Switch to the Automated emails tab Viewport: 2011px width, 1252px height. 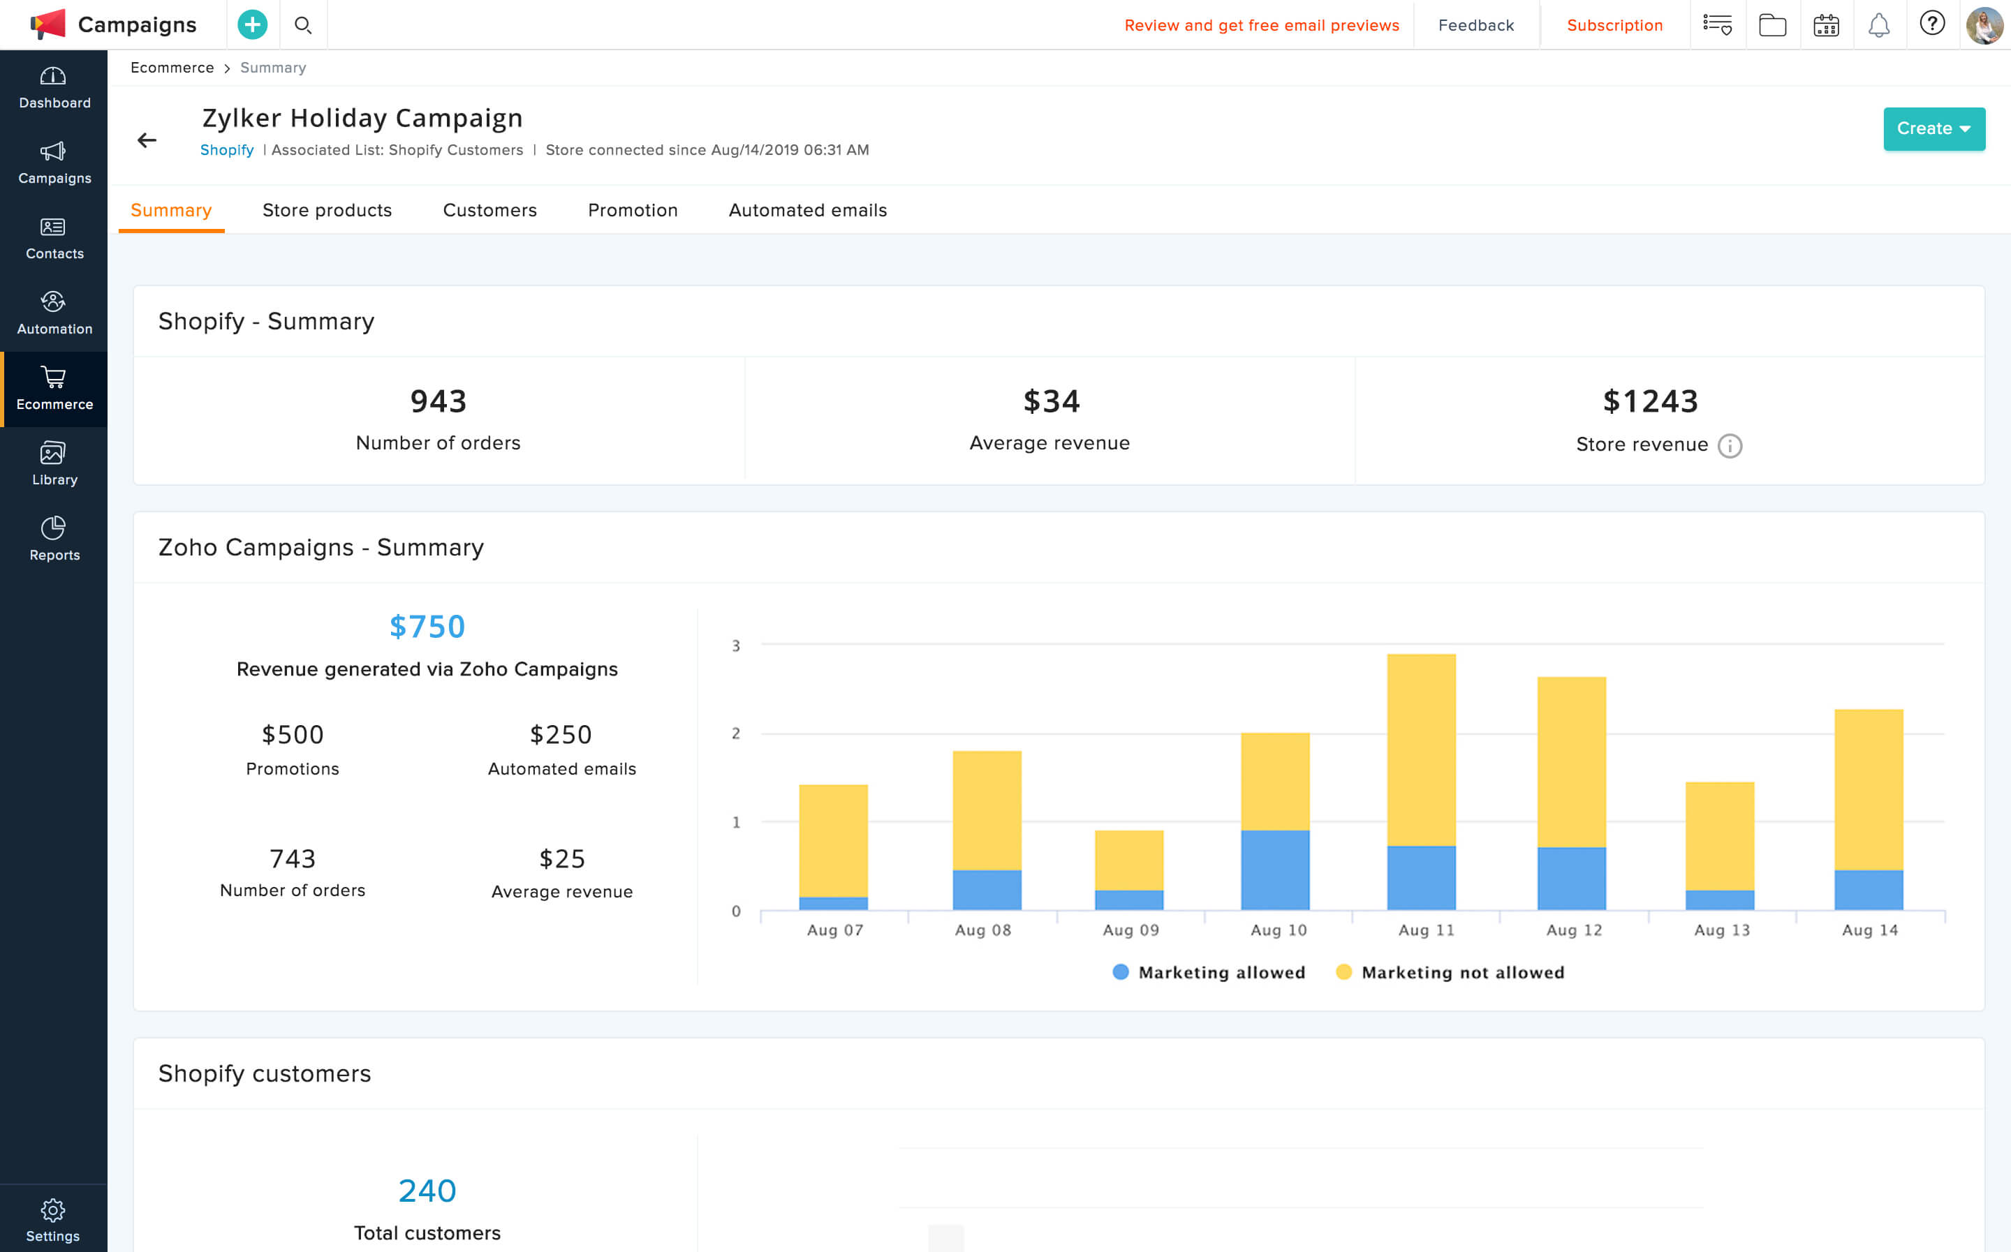(808, 210)
